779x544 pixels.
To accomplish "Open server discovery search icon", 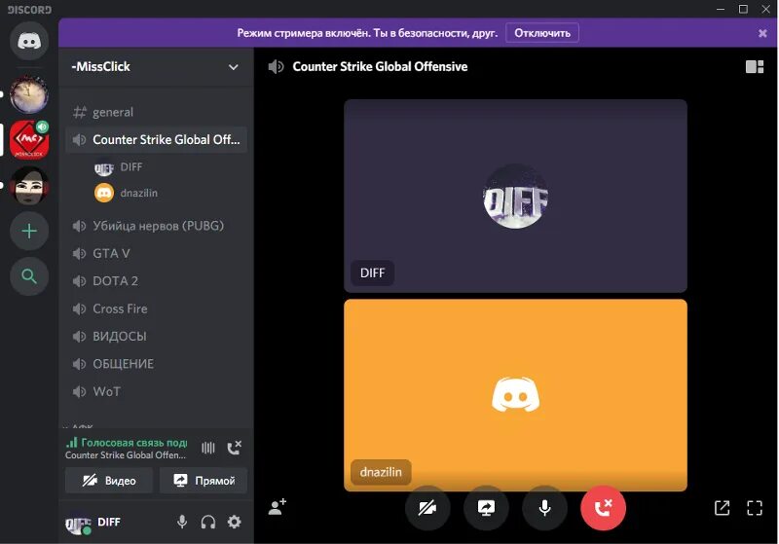I will point(29,276).
